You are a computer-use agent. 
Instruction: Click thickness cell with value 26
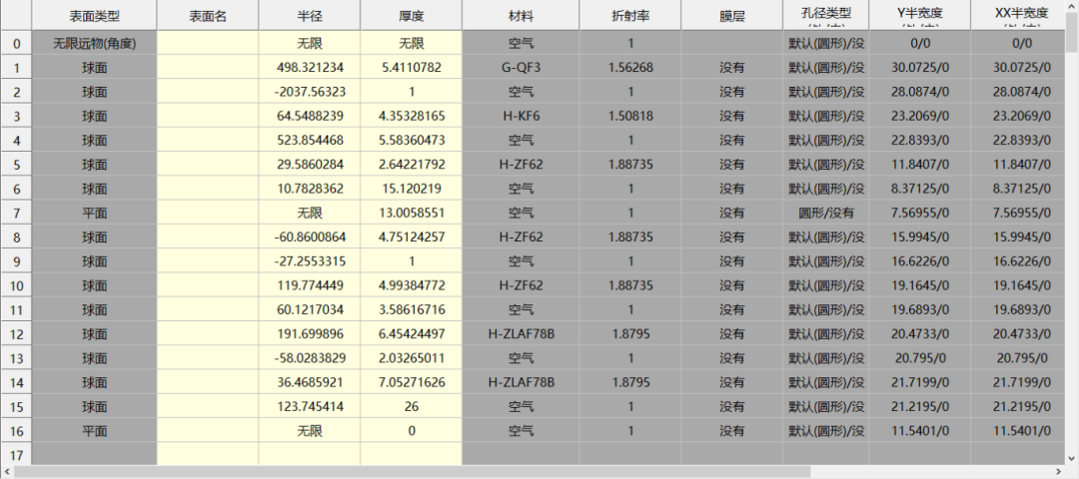point(411,406)
